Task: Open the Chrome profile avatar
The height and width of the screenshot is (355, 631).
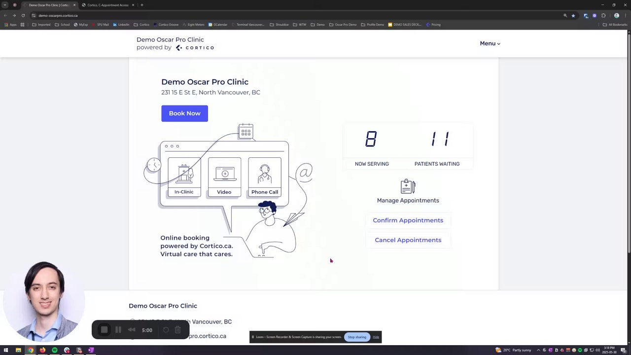Action: pos(616,15)
